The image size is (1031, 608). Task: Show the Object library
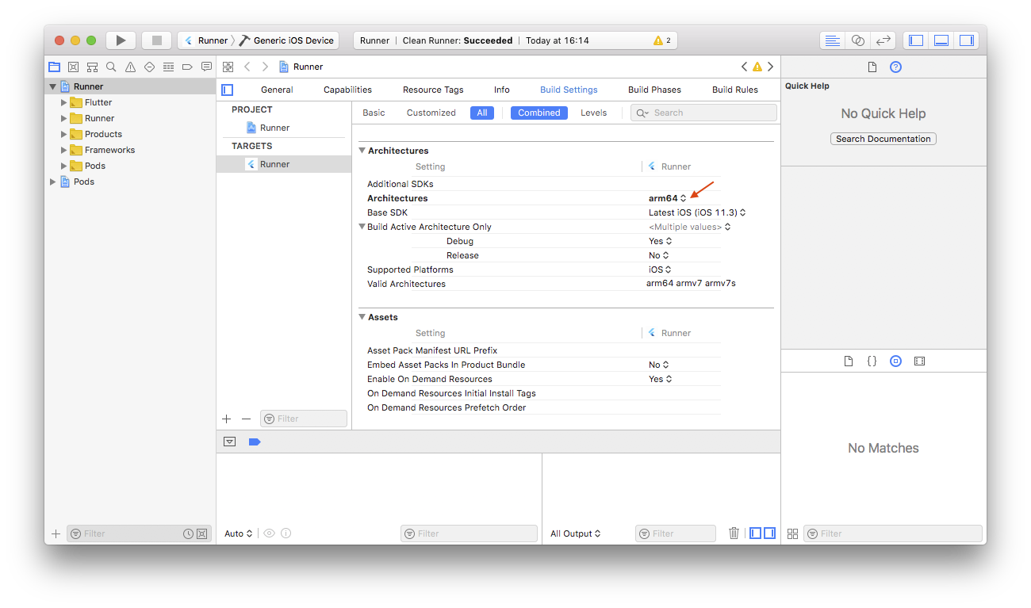tap(895, 361)
